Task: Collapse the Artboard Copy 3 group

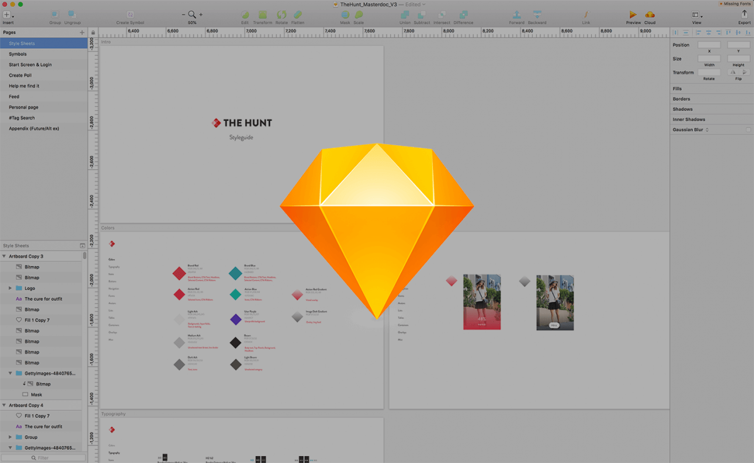Action: (4, 257)
